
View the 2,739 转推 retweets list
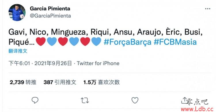tap(23, 82)
